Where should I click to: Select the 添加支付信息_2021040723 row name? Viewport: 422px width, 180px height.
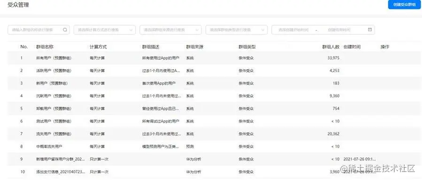[61, 172]
